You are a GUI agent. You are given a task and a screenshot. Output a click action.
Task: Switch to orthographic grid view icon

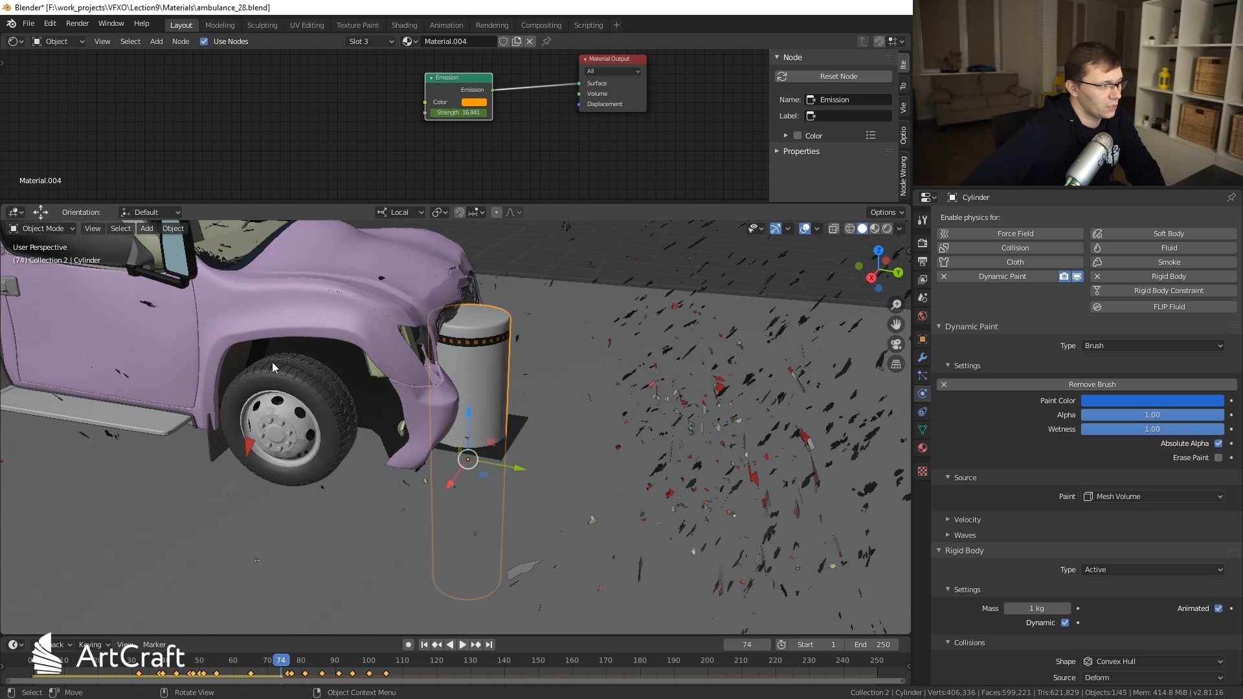tap(896, 364)
